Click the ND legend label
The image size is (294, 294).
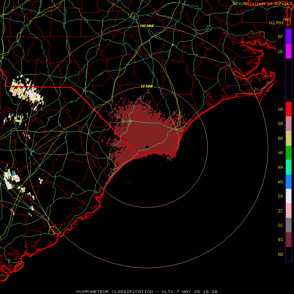pyautogui.click(x=280, y=254)
